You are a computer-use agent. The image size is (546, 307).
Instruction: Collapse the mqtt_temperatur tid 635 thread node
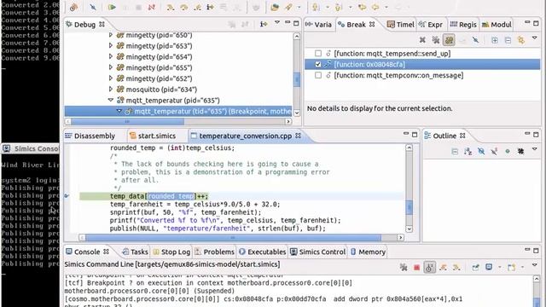tap(119, 111)
